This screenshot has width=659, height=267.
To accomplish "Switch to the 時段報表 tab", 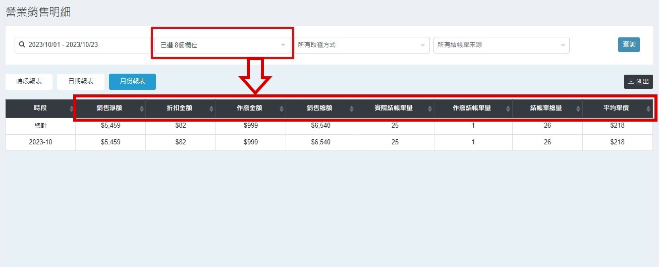I will tap(29, 81).
